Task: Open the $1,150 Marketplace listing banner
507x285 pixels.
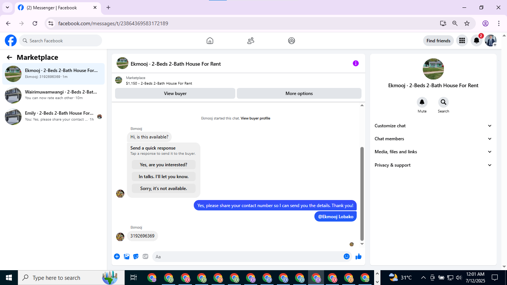Action: pos(238,81)
